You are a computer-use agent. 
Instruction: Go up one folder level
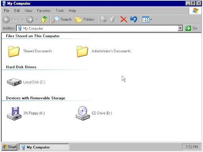pyautogui.click(x=44, y=19)
